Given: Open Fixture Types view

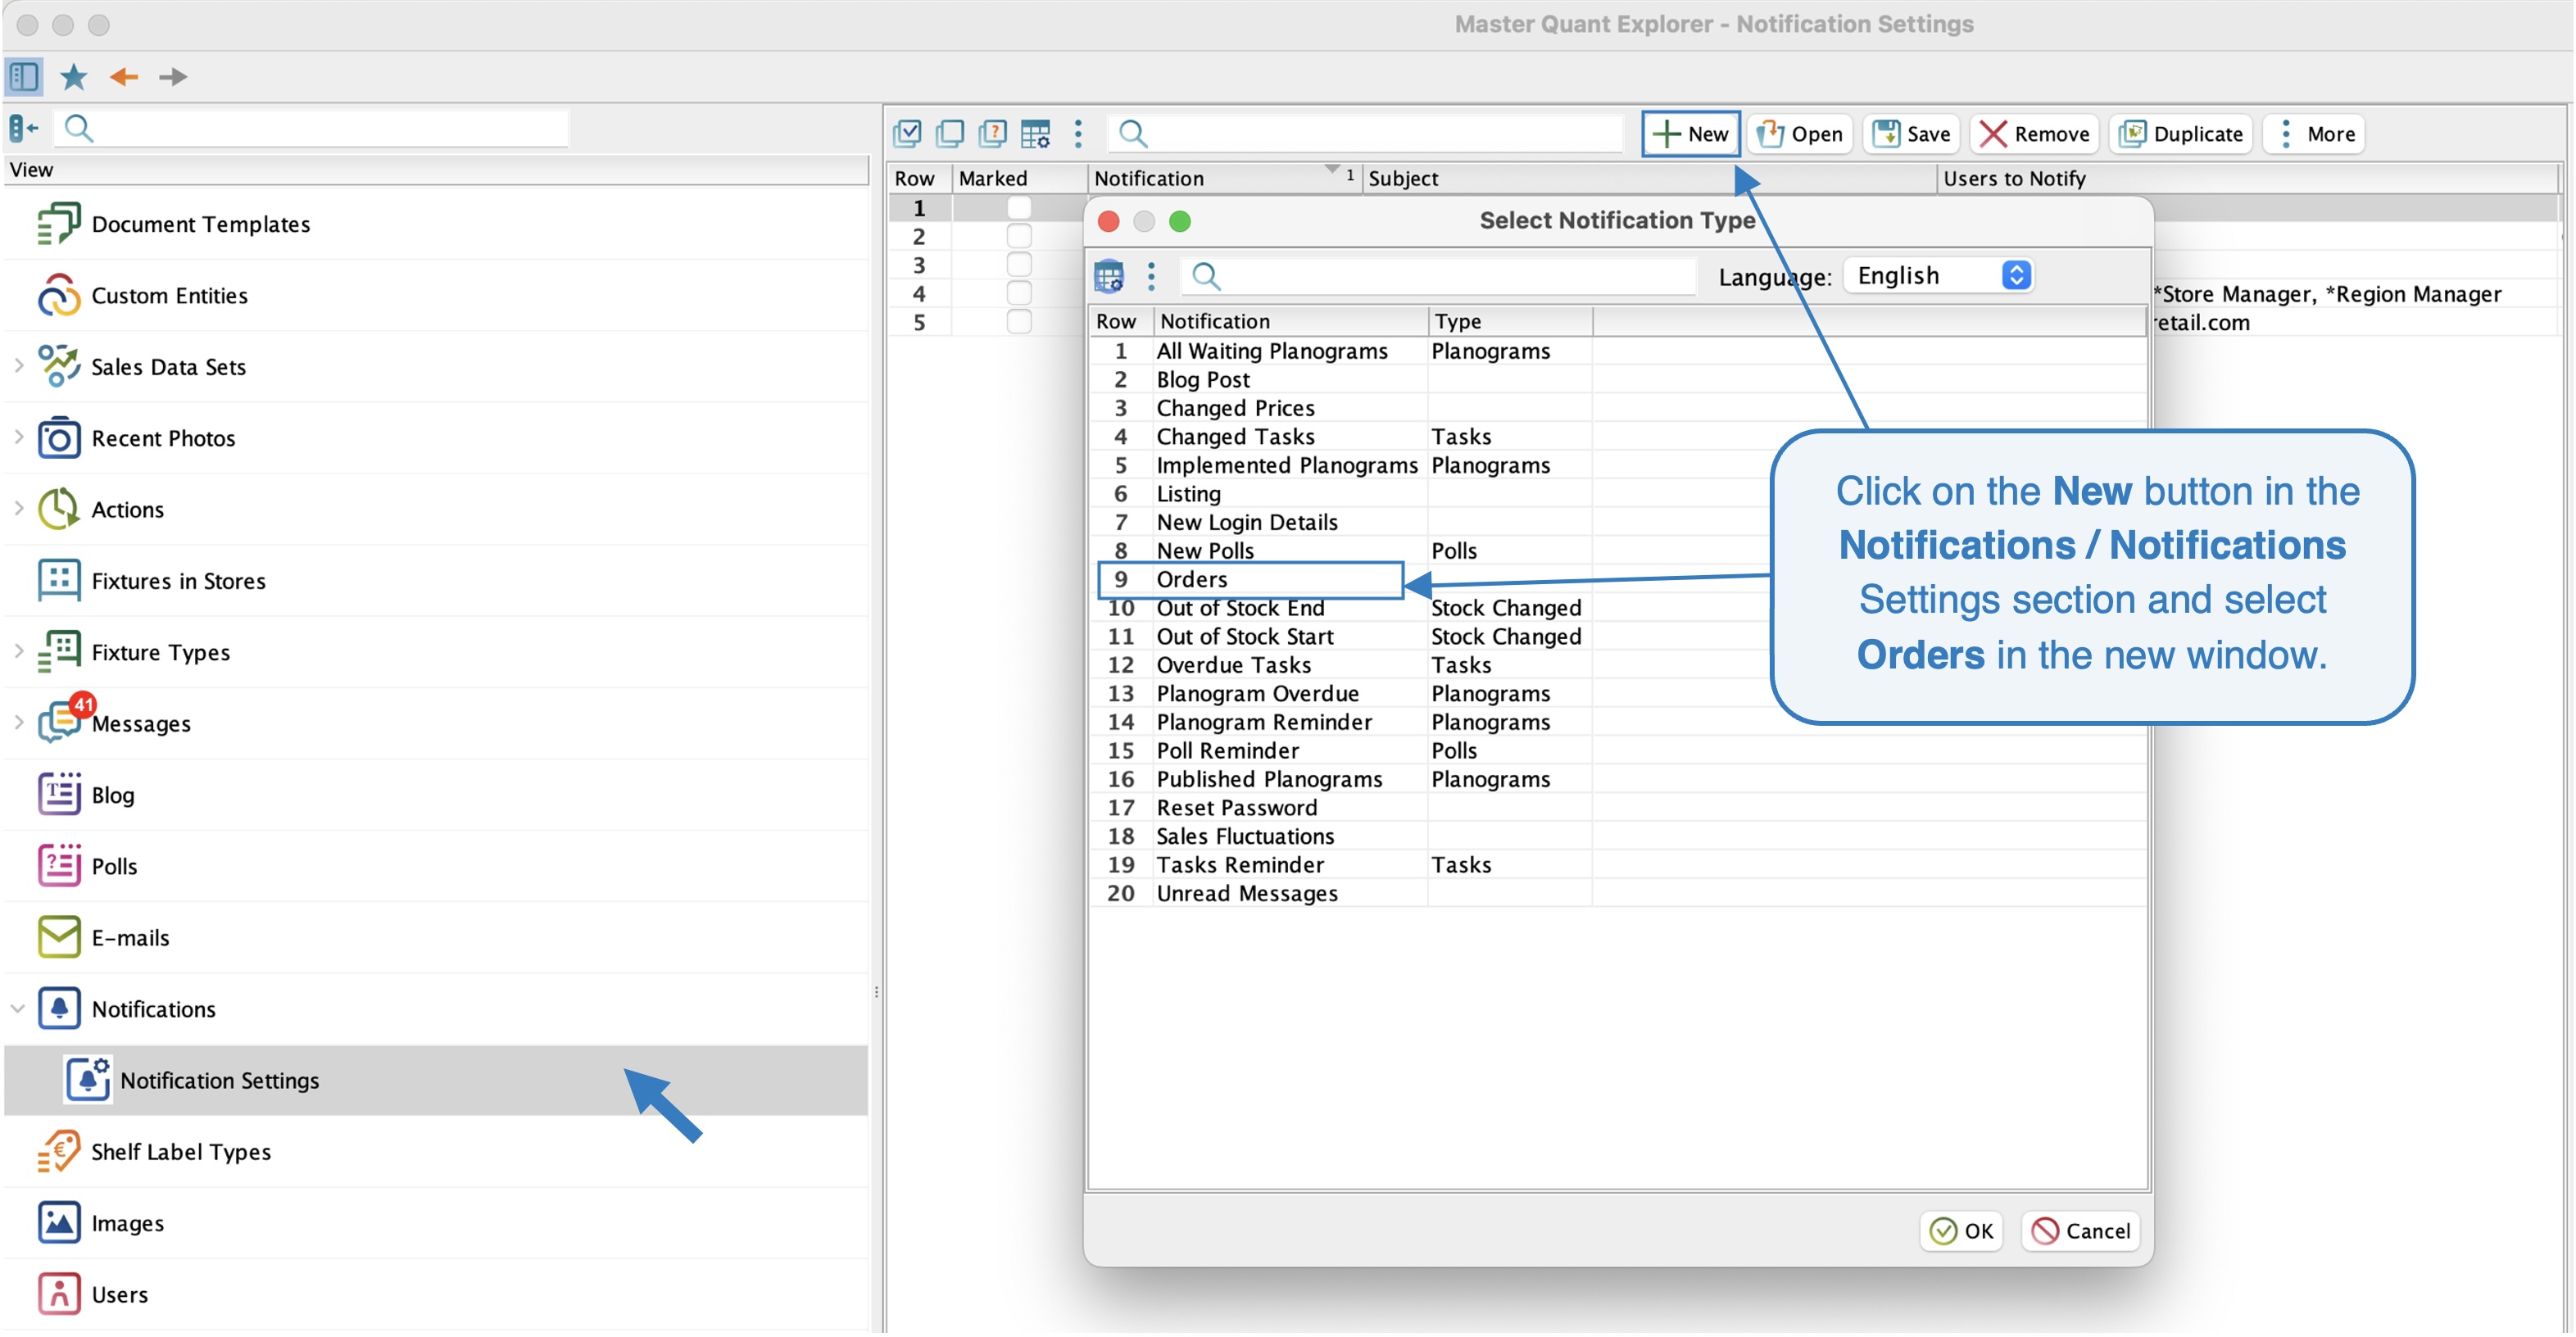Looking at the screenshot, I should tap(436, 653).
